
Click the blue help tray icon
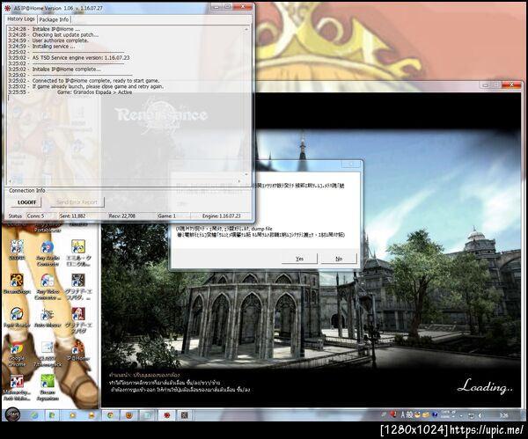pyautogui.click(x=435, y=414)
